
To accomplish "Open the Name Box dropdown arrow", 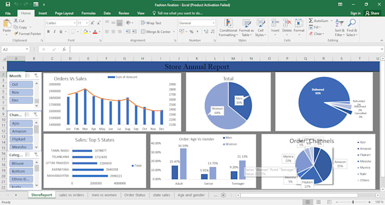I will (27, 49).
